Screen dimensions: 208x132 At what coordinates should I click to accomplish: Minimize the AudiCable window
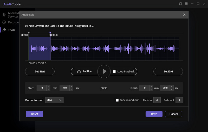[192, 4]
